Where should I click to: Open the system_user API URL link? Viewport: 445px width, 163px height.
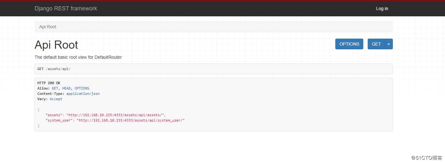click(131, 120)
